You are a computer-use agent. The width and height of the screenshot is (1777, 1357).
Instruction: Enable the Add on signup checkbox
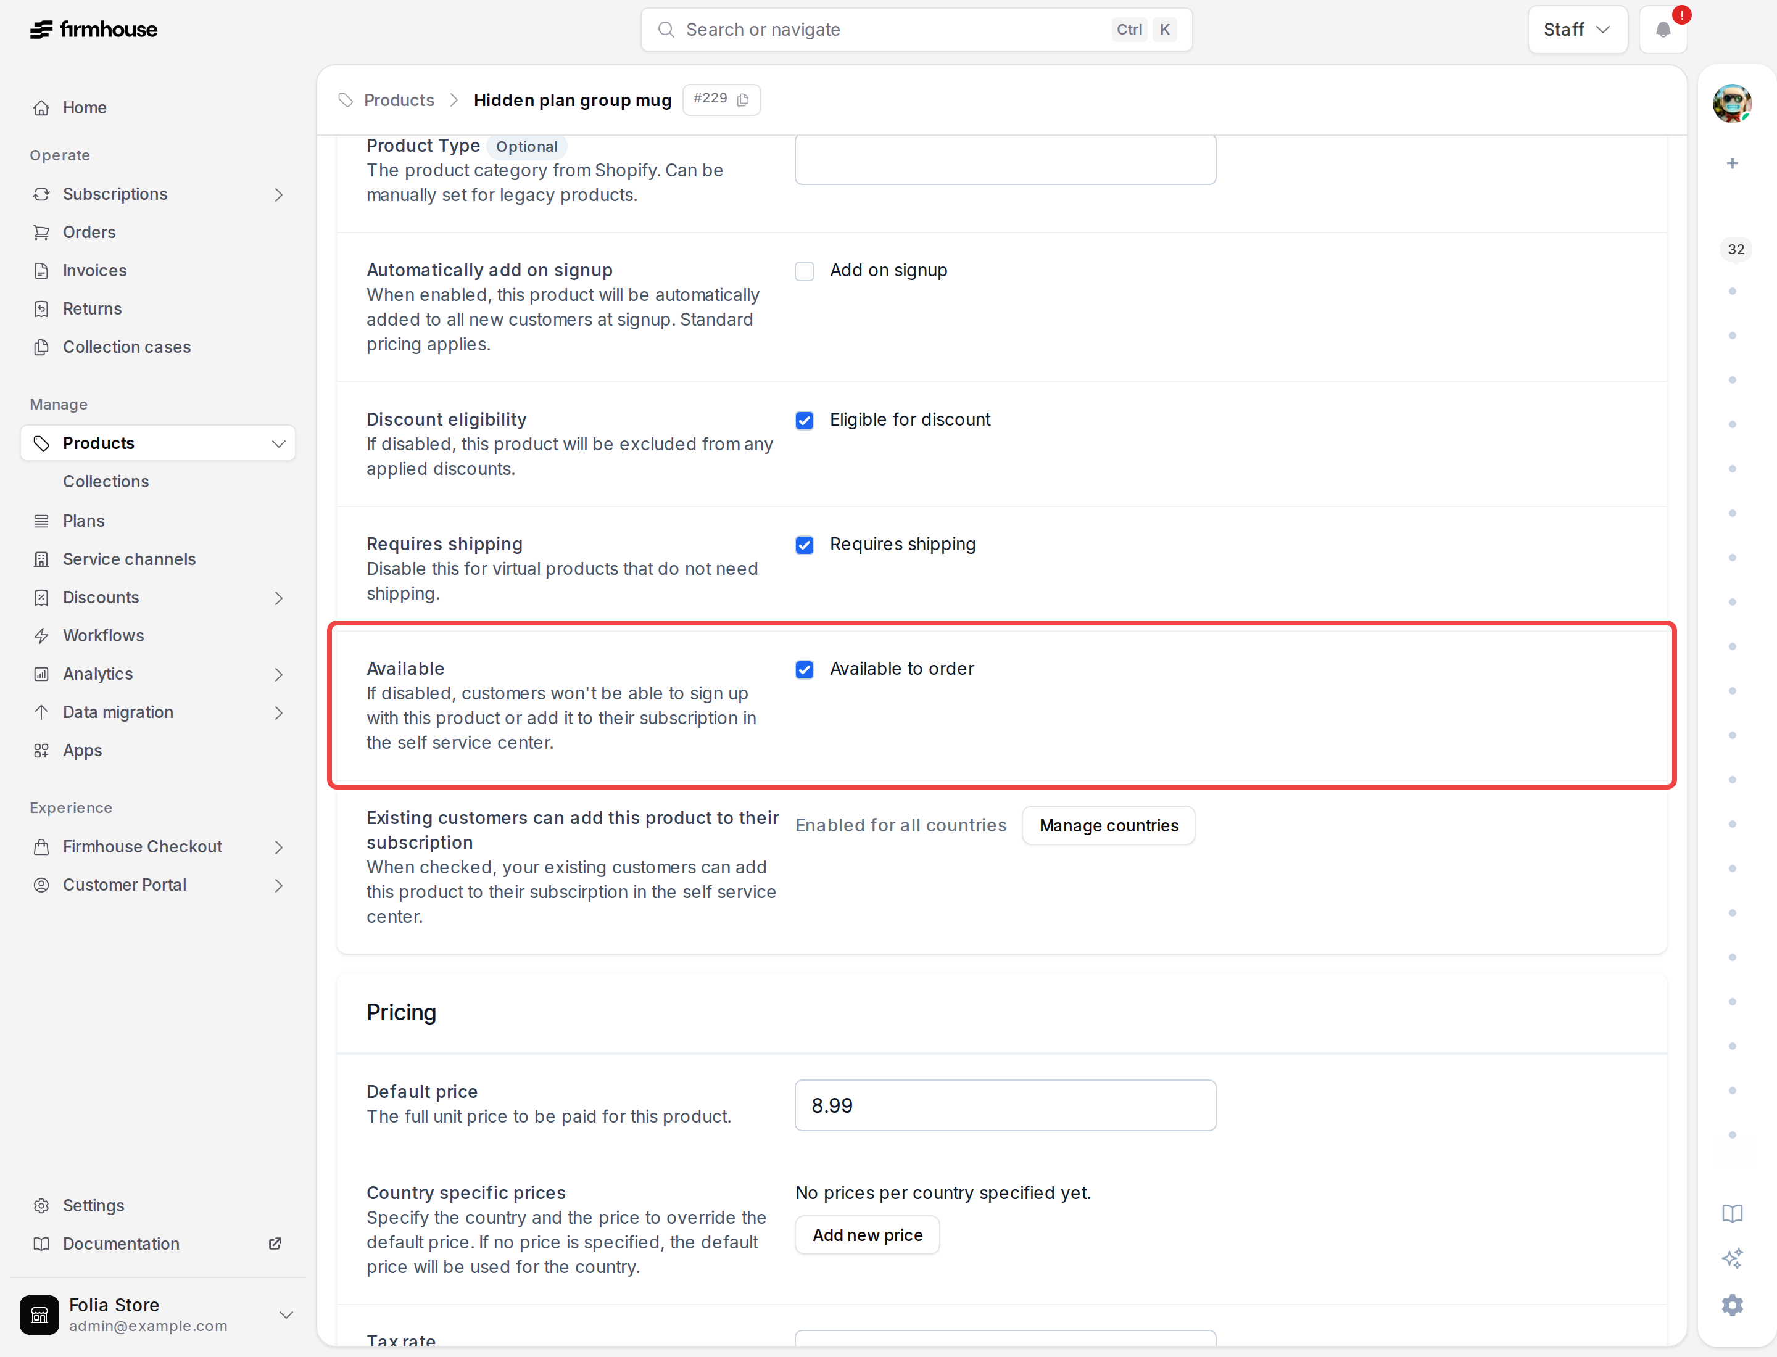click(804, 271)
